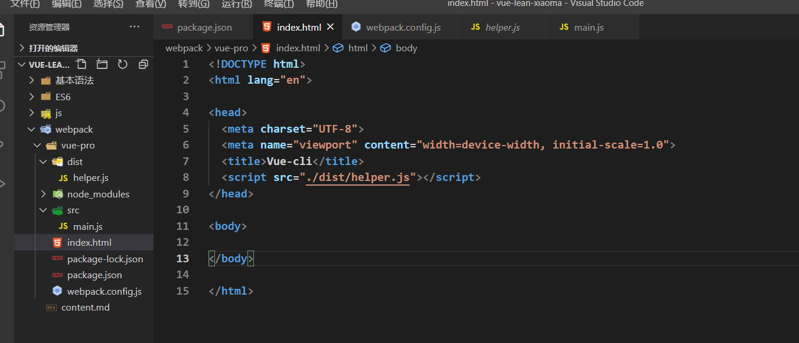Close the index.html tab
799x343 pixels.
tap(330, 27)
